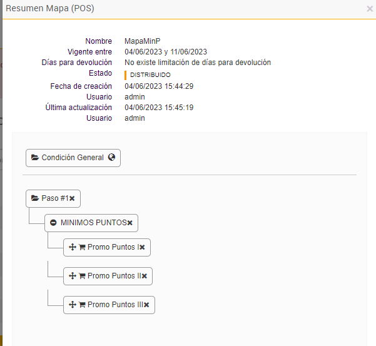376x346 pixels.
Task: Click the move arrows on Promo Puntos II
Action: pos(72,276)
